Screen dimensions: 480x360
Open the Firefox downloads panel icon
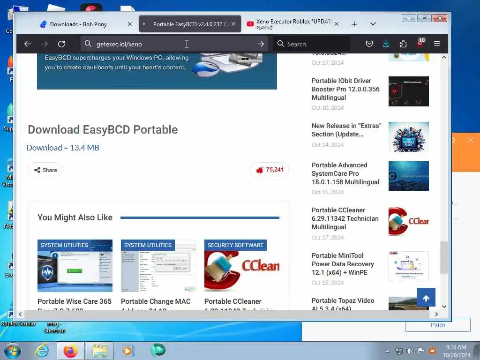click(x=386, y=44)
